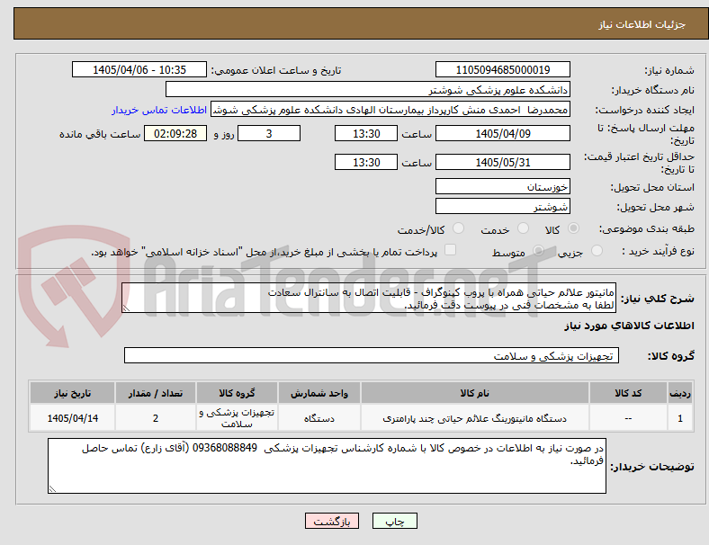The height and width of the screenshot is (545, 709).
Task: Click the تعداد / مقدار column header
Action: pos(156,393)
